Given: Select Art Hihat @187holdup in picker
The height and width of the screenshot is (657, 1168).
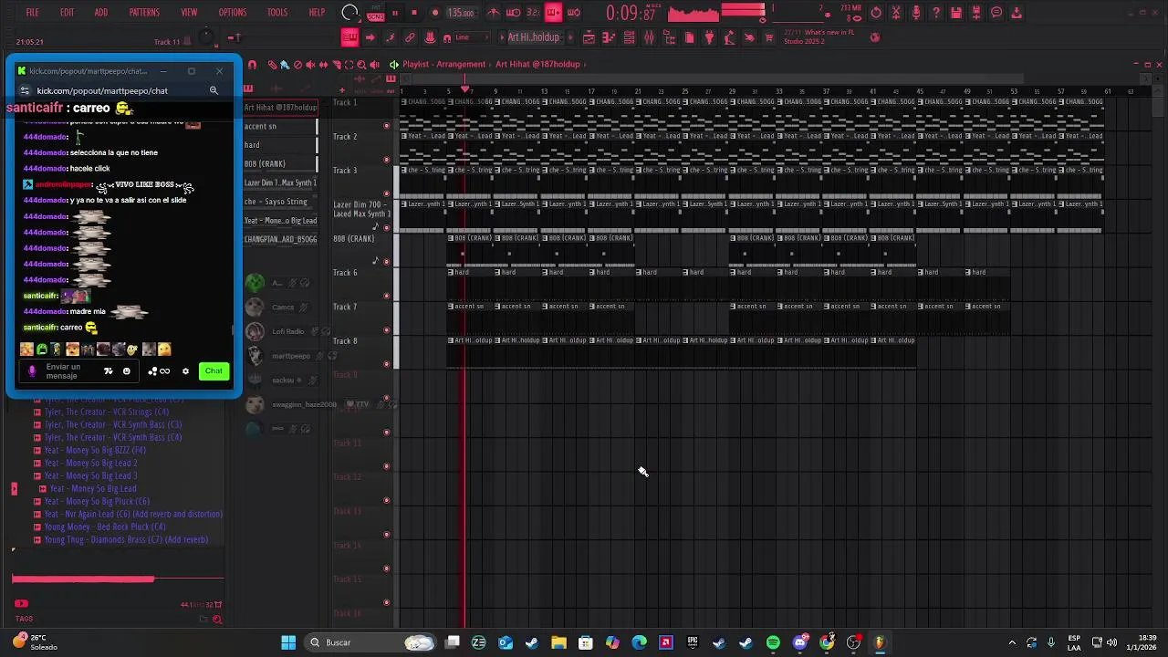Looking at the screenshot, I should 280,108.
